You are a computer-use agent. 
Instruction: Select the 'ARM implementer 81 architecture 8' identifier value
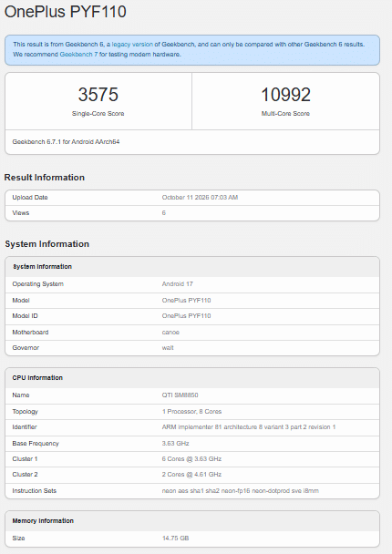249,427
